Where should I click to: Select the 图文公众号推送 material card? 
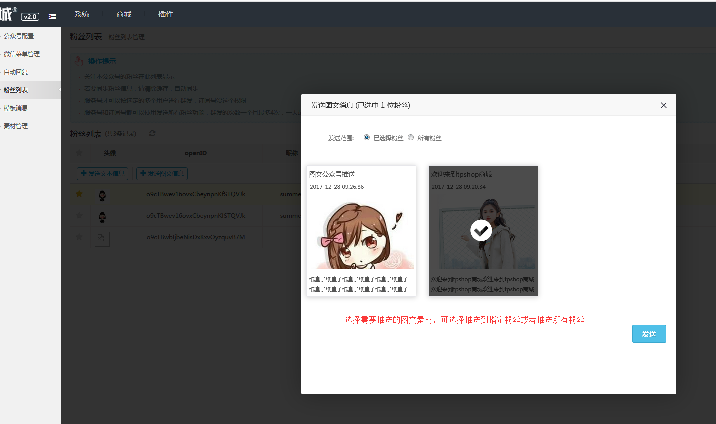click(x=361, y=231)
